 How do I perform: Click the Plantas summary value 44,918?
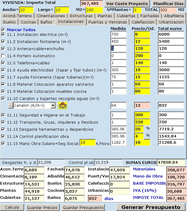pyautogui.click(x=34, y=191)
